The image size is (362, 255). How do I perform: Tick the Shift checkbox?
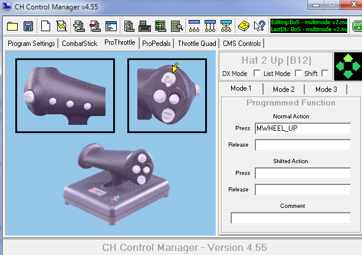tap(325, 73)
